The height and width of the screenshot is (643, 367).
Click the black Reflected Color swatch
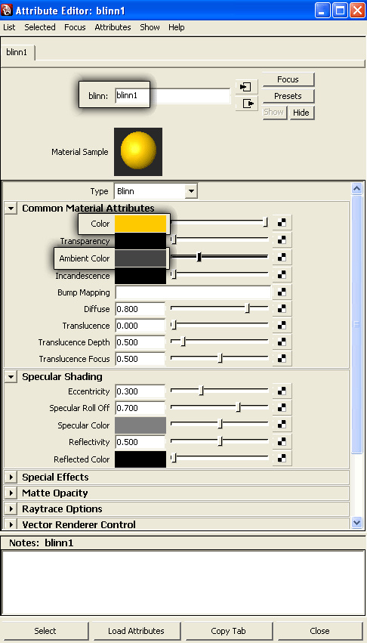pyautogui.click(x=140, y=459)
